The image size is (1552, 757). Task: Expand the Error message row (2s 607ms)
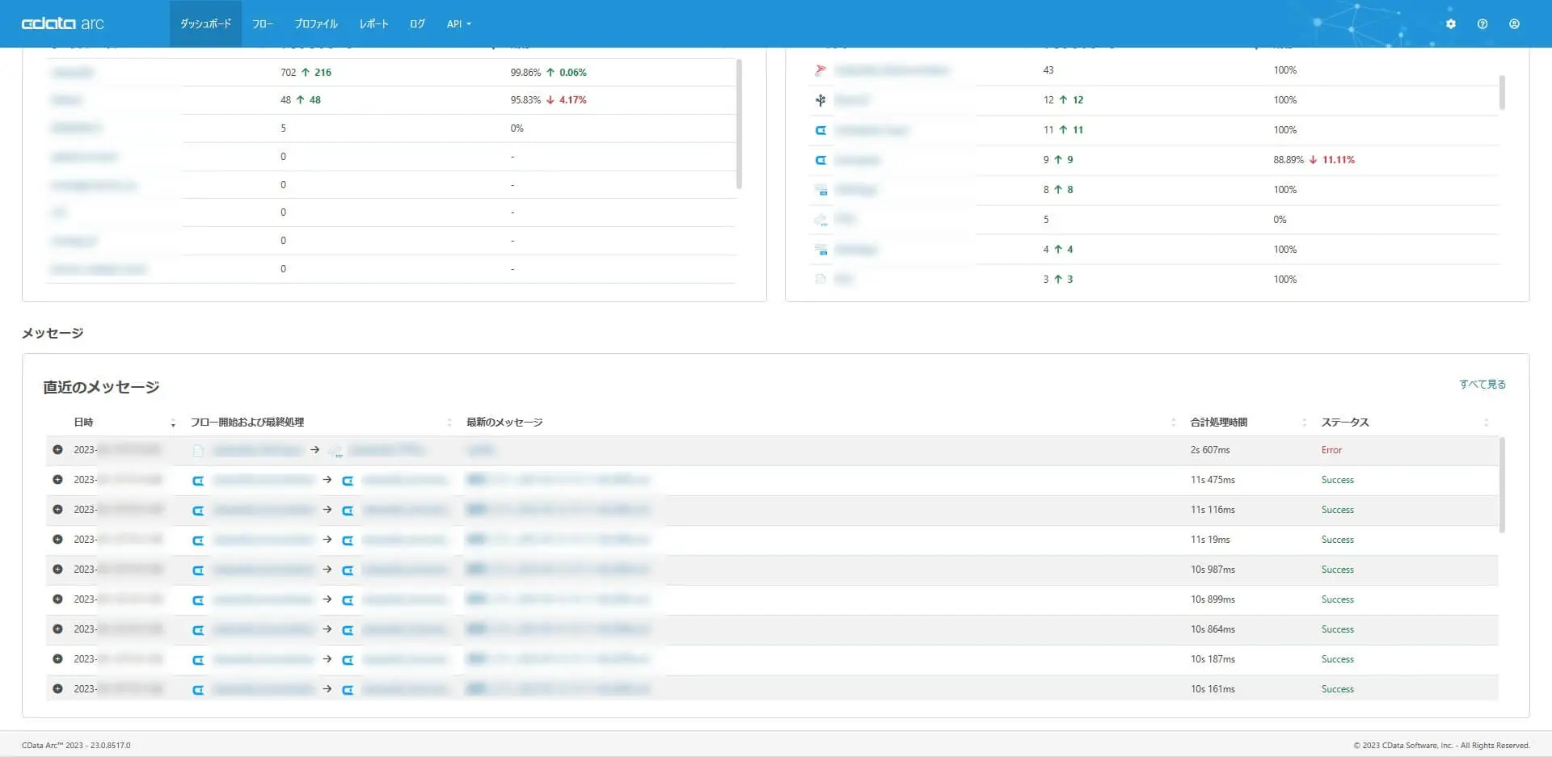tap(57, 450)
